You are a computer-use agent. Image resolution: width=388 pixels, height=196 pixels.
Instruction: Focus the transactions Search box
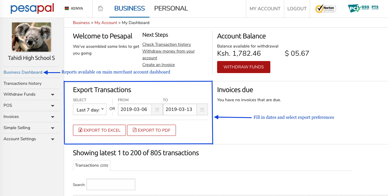coord(111,184)
